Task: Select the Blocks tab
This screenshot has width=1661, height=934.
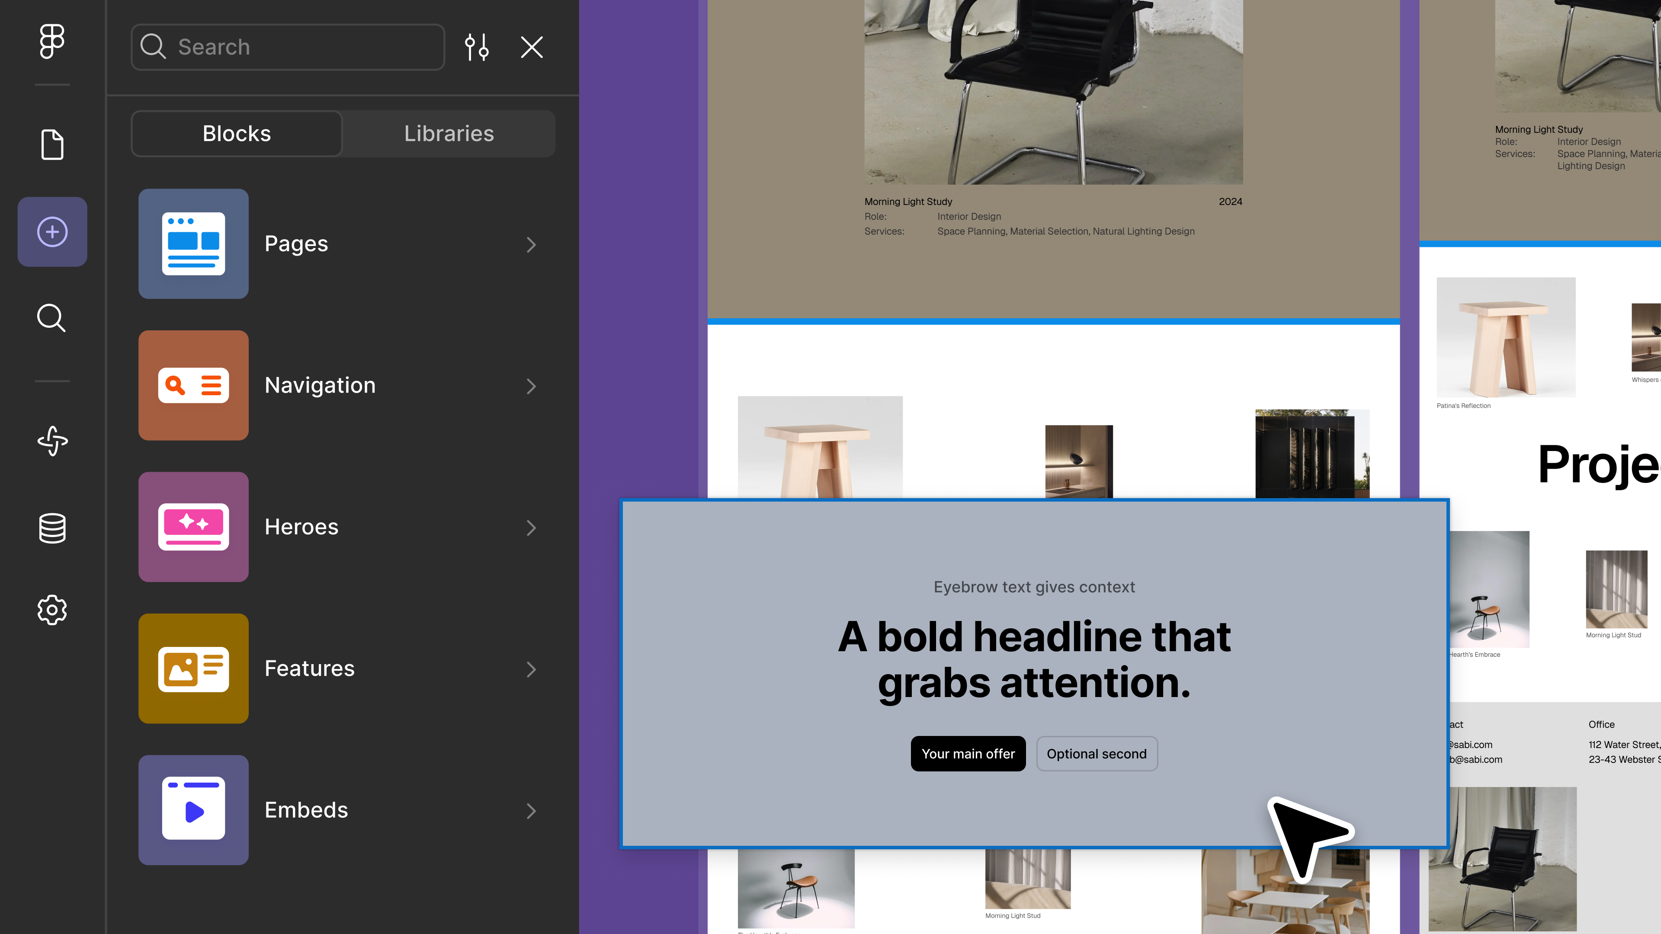Action: 237,134
